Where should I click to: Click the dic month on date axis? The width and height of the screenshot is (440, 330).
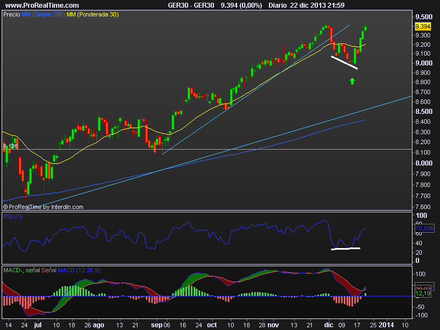328,324
